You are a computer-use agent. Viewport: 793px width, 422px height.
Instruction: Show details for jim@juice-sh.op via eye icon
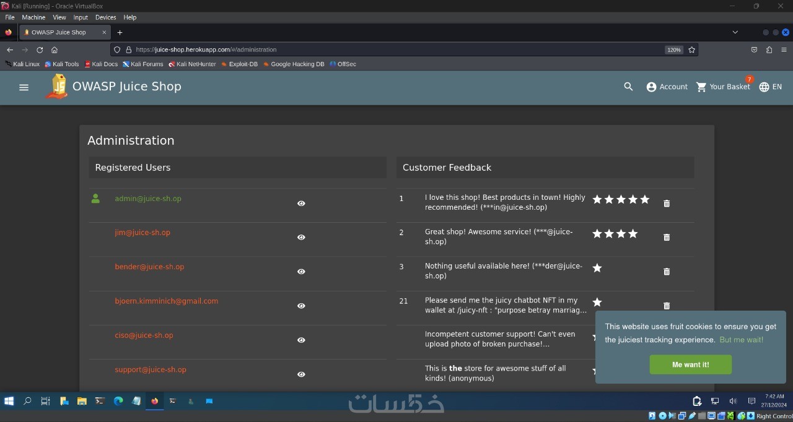pos(301,238)
